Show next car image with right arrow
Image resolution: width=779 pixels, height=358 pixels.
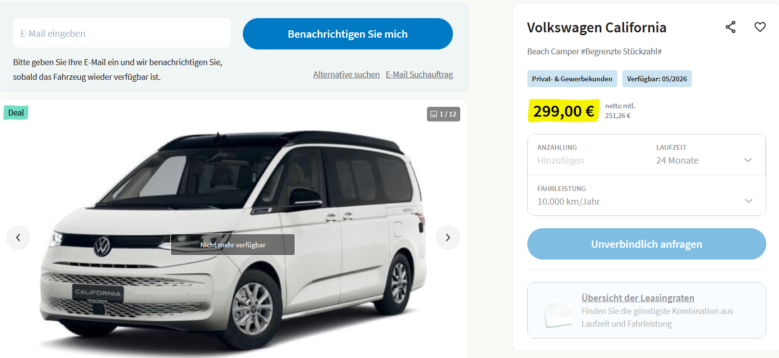448,238
